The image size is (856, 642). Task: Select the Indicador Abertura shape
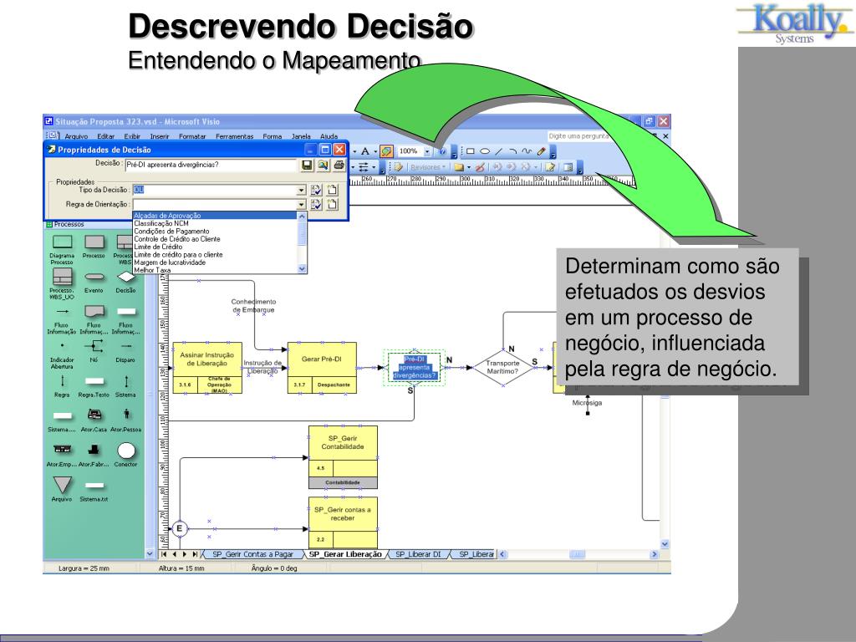[62, 345]
